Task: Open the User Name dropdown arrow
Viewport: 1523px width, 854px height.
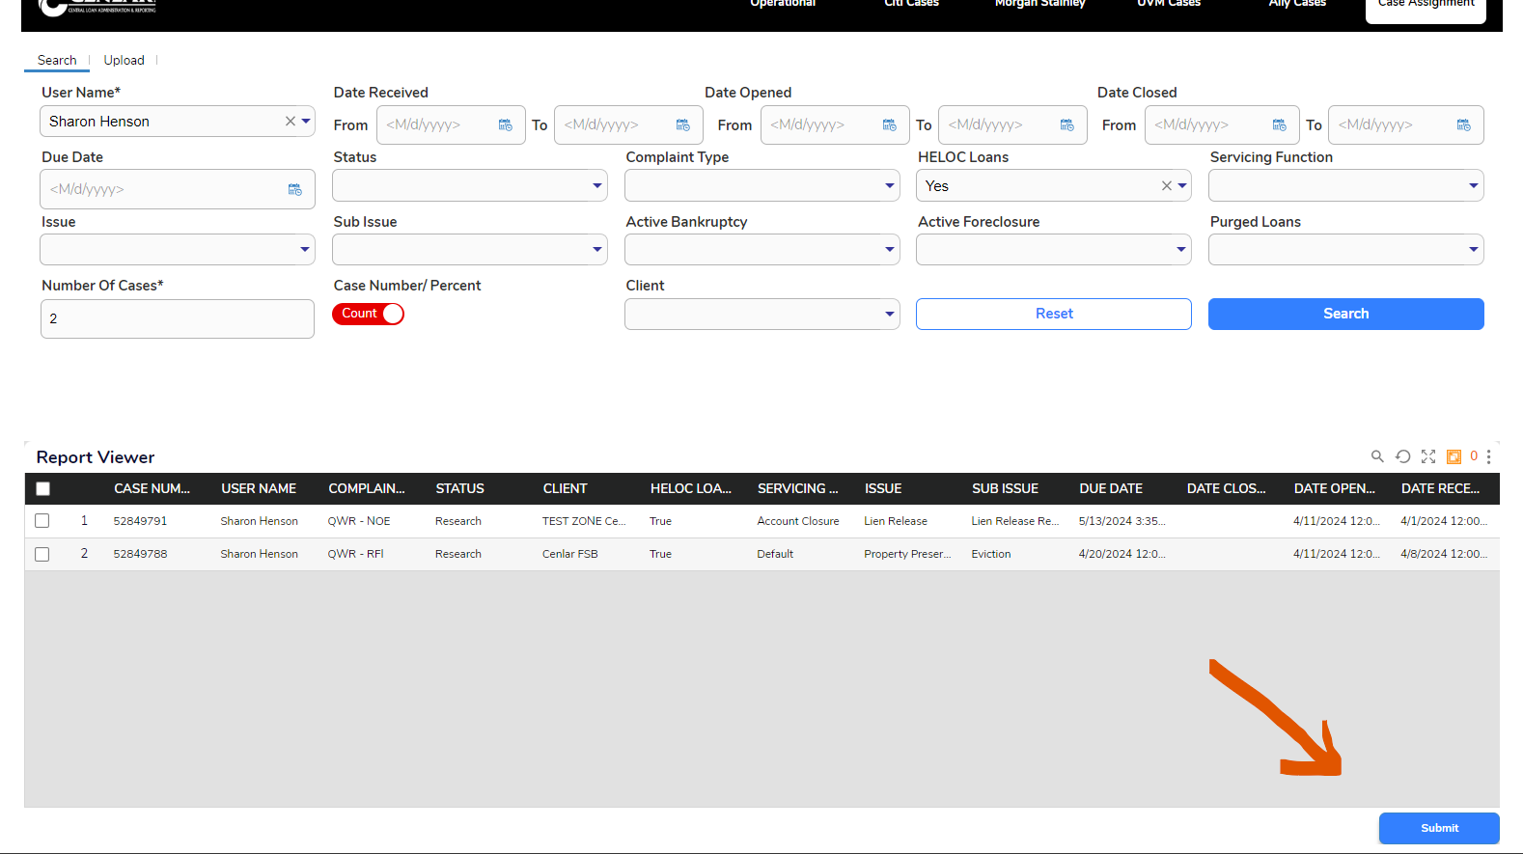Action: coord(306,122)
